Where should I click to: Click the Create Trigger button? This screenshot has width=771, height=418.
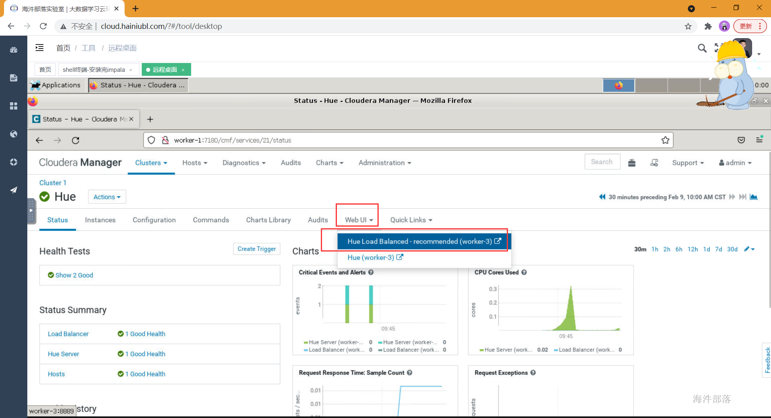coord(257,249)
